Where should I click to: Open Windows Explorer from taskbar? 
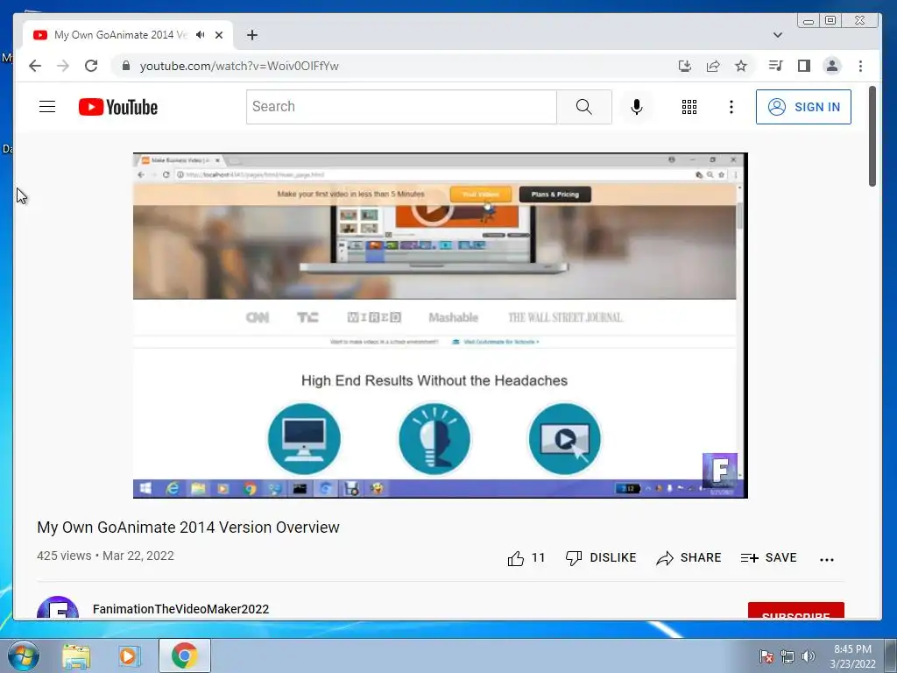pos(76,655)
